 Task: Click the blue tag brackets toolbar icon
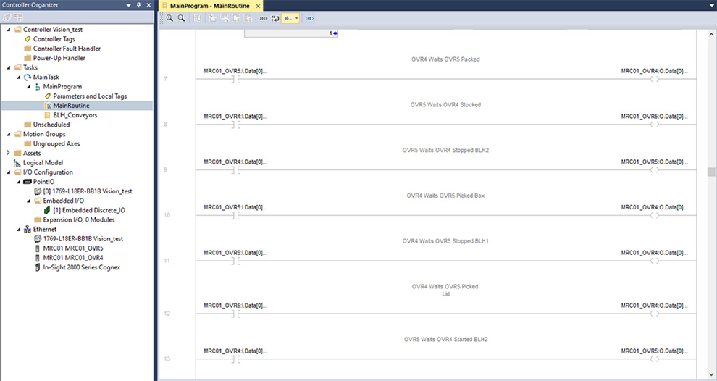pos(309,18)
